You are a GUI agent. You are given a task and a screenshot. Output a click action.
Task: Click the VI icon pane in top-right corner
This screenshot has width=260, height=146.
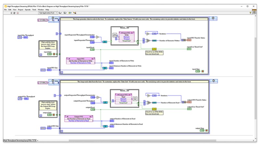254,12
